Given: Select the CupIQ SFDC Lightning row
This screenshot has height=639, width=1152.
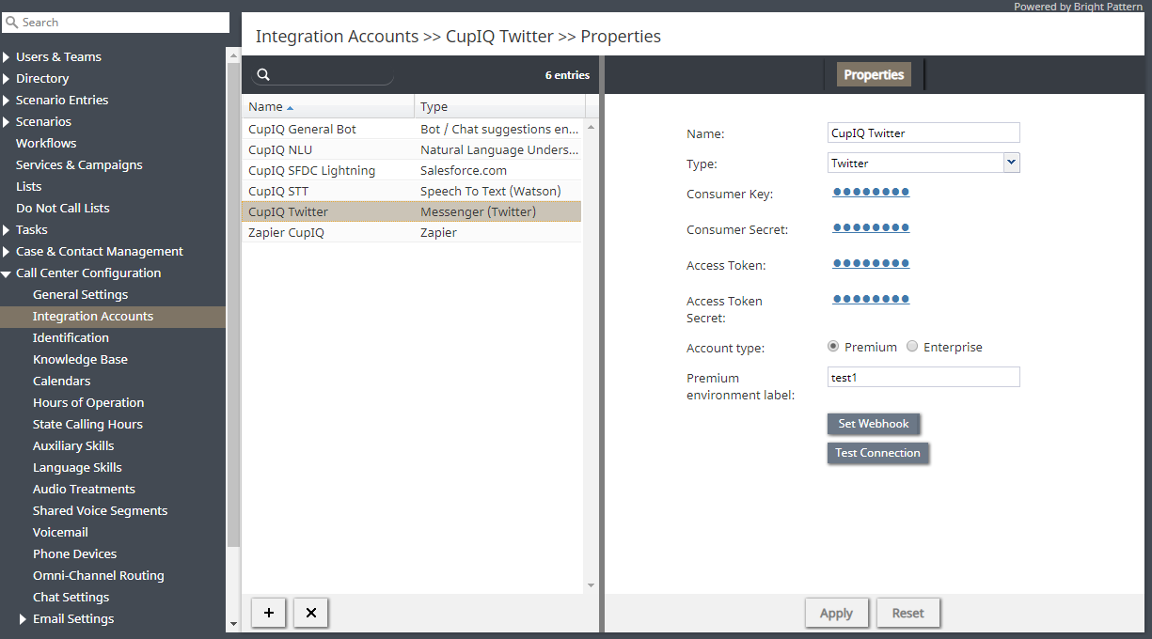Looking at the screenshot, I should (x=412, y=170).
